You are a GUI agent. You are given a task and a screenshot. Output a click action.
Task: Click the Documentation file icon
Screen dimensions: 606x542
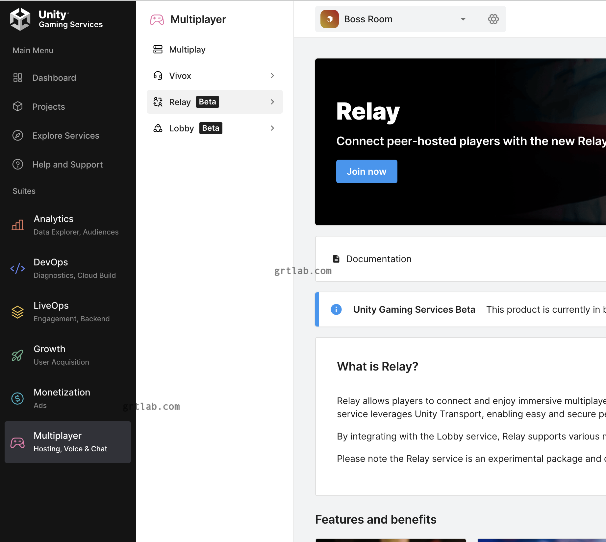point(336,259)
